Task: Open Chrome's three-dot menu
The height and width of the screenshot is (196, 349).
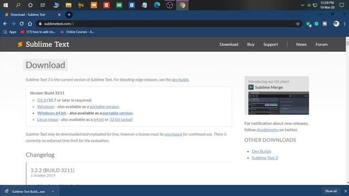Action: 345,24
